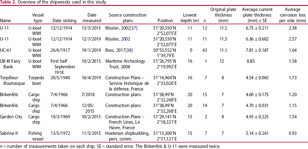Select the Lowest depth (m) header
The height and width of the screenshot is (149, 308).
190,18
